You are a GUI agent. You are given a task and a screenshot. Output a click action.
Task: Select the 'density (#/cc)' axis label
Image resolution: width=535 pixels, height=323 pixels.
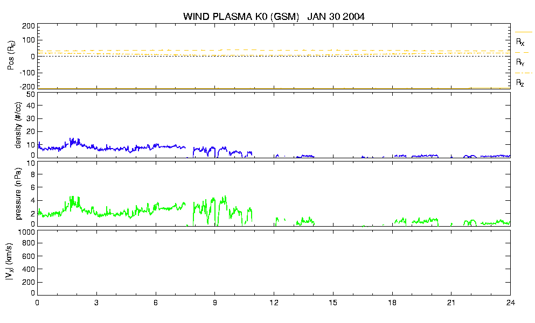18,125
